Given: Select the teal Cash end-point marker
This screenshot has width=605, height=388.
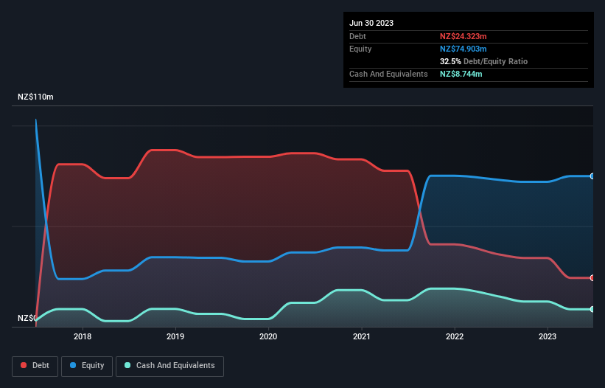Looking at the screenshot, I should click(x=592, y=309).
